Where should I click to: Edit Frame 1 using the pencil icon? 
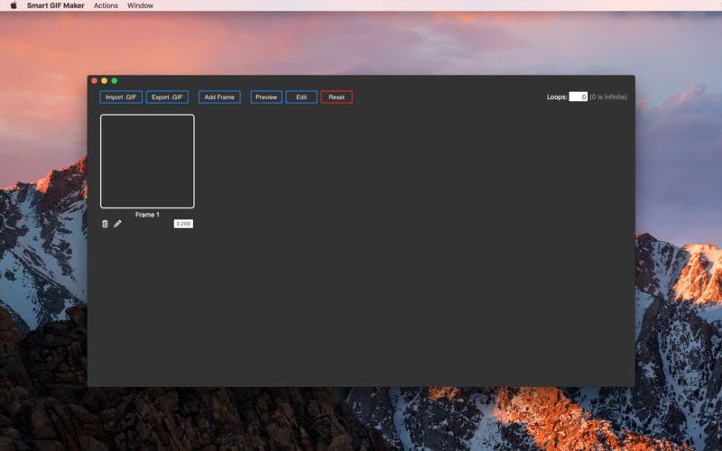[118, 224]
